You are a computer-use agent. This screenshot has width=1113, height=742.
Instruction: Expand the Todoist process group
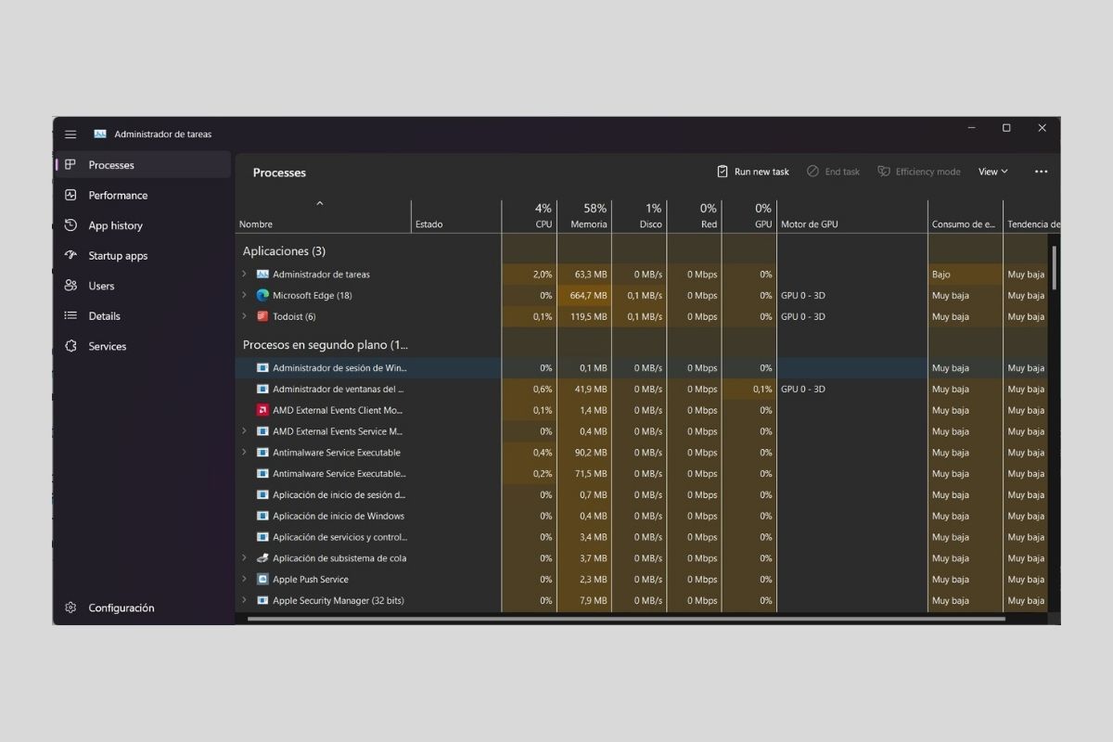pos(245,316)
